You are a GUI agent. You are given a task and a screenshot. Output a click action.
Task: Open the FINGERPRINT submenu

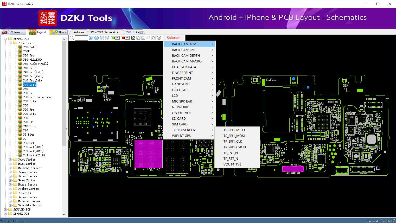[x=189, y=73]
